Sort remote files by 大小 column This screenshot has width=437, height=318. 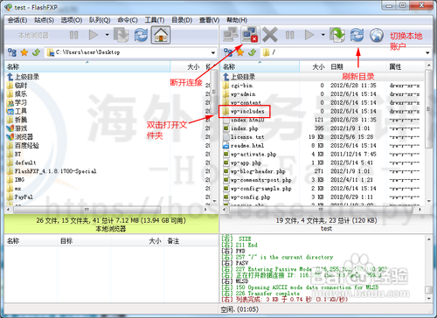[314, 66]
